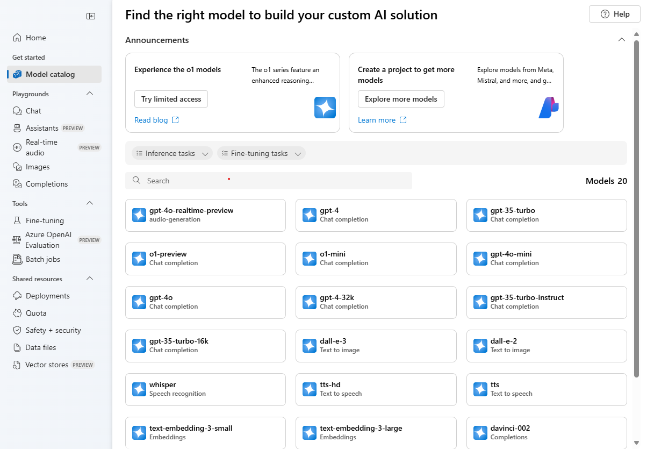Click the Help button
This screenshot has height=449, width=647.
614,14
